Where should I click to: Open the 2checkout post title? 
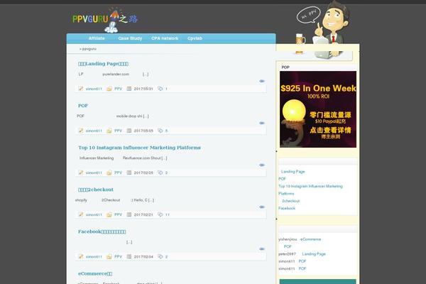(96, 190)
